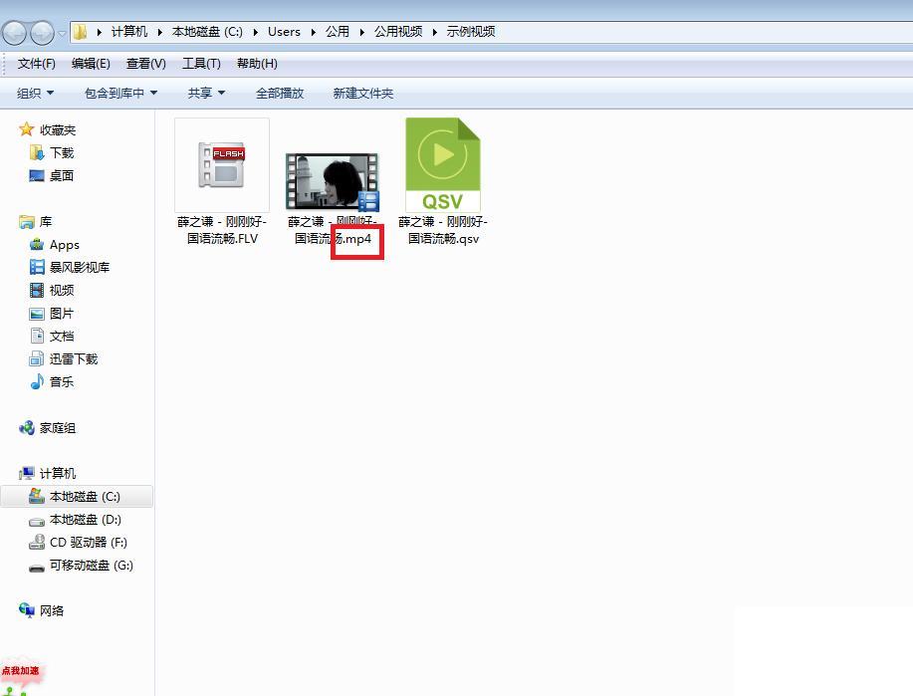Expand the arrow after 公用 in breadcrumb

point(361,32)
